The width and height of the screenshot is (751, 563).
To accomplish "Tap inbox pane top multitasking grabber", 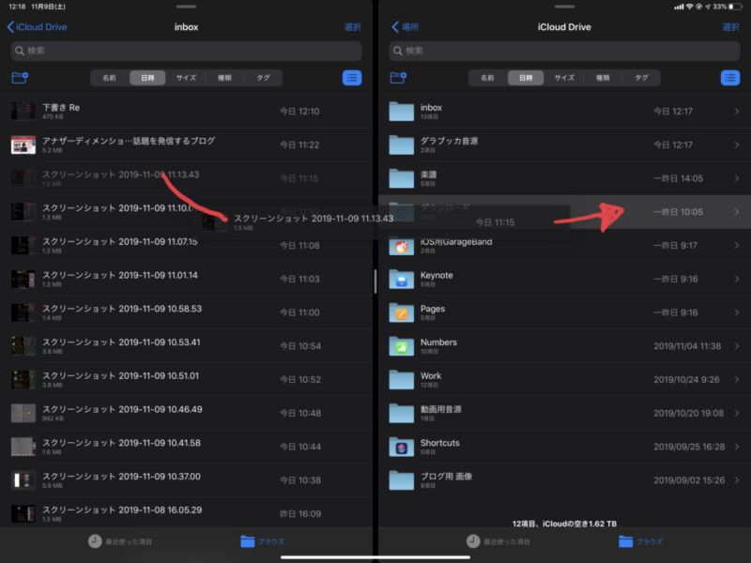I will pos(186,7).
